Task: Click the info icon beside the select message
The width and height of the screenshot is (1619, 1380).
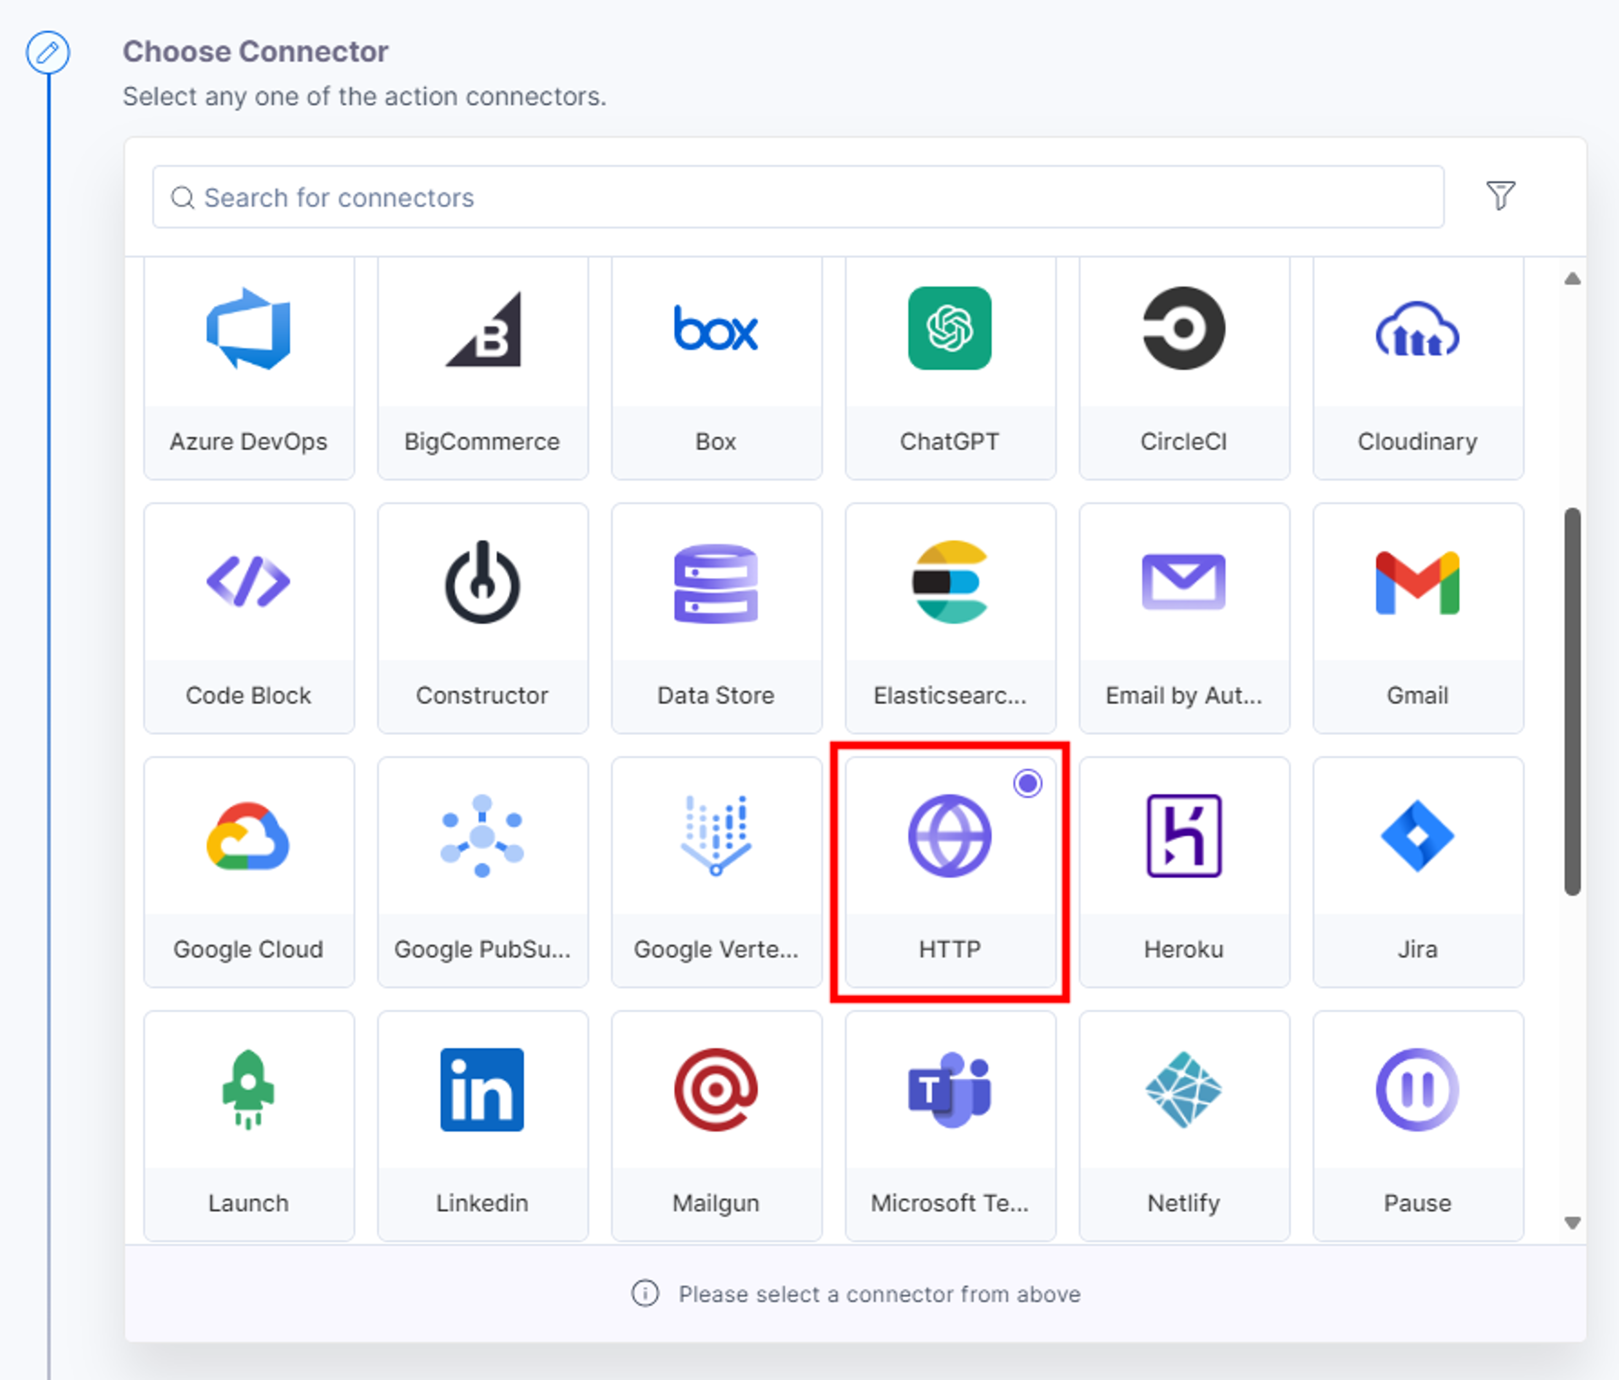Action: 645,1293
